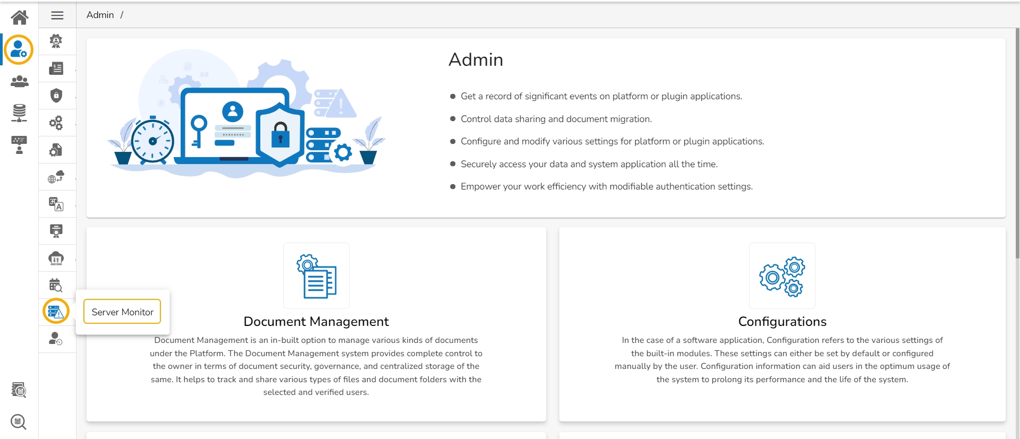The width and height of the screenshot is (1020, 439).
Task: Click the Admin banner illustration
Action: pyautogui.click(x=246, y=113)
